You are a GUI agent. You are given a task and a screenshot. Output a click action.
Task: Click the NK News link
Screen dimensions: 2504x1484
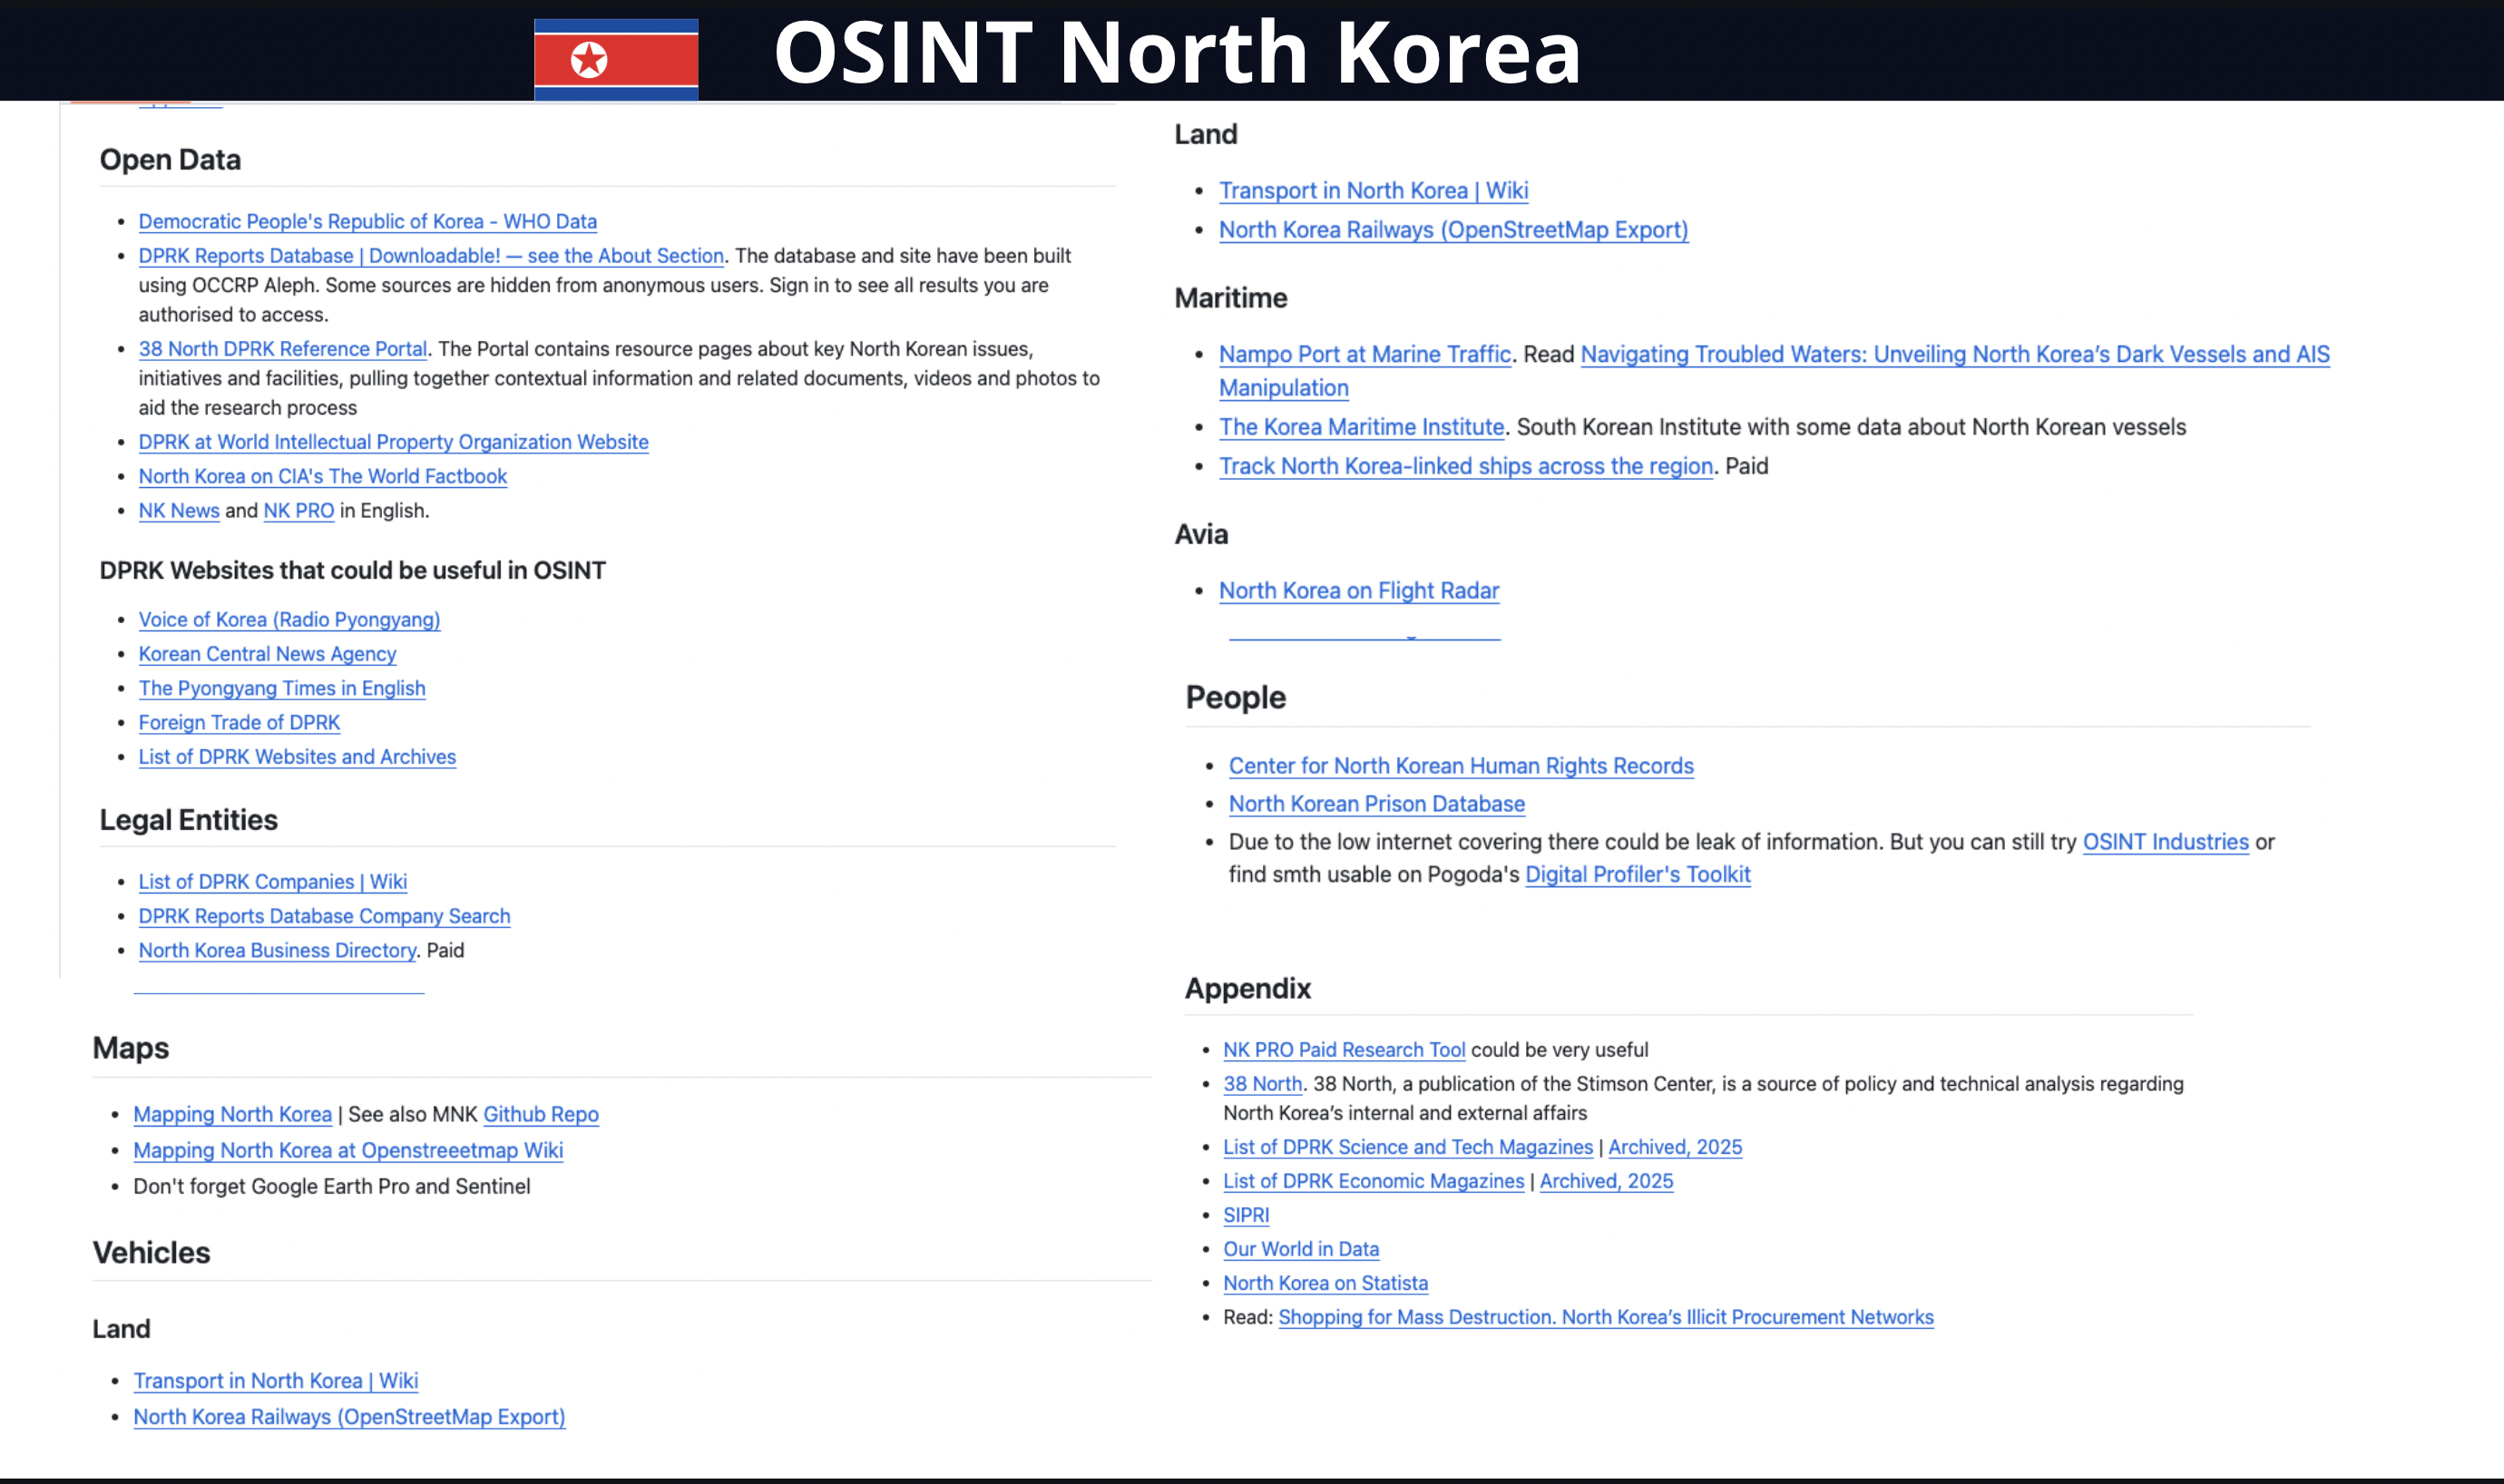(179, 510)
